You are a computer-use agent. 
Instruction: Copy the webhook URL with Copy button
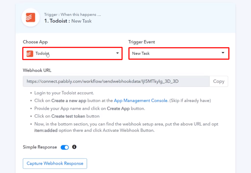[x=219, y=81]
